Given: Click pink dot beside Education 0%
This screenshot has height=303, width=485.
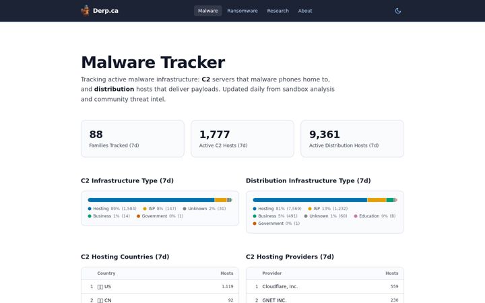Looking at the screenshot, I should point(356,216).
